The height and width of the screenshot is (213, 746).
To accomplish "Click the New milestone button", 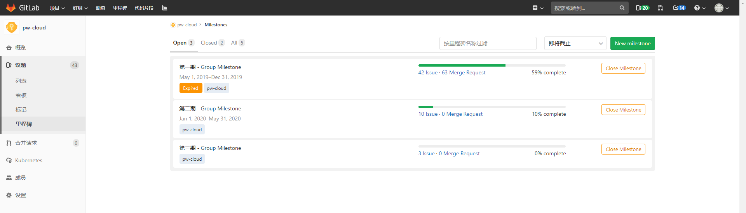I will (632, 43).
